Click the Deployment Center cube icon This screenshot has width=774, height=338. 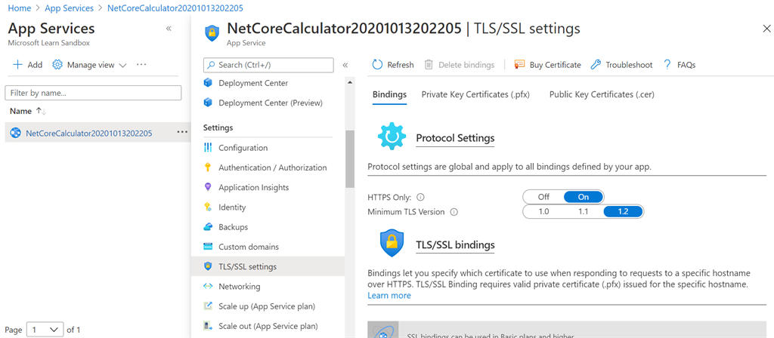pyautogui.click(x=208, y=83)
